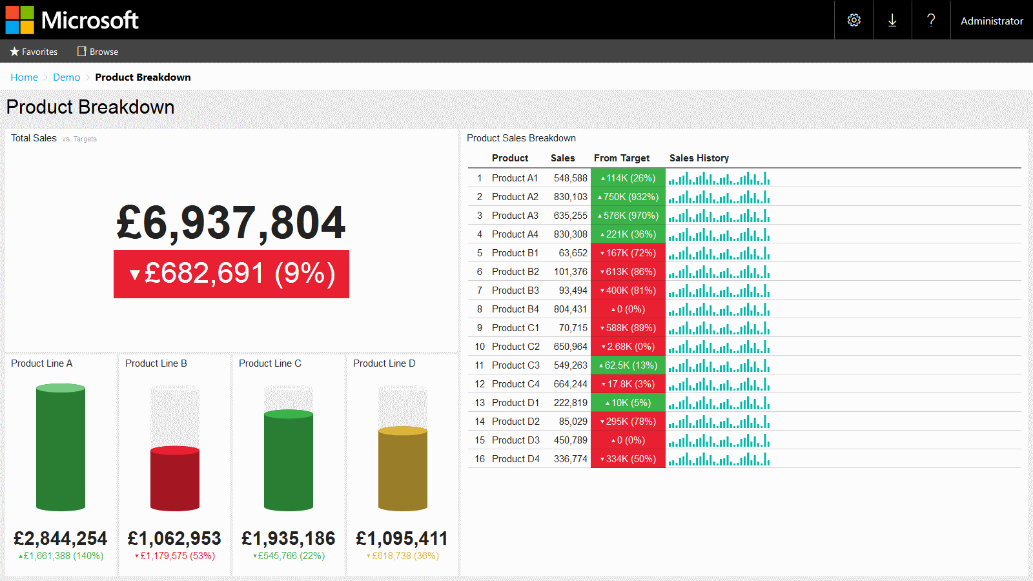Click the Product Line C cylinder gauge
Viewport: 1033px width, 581px height.
click(289, 447)
